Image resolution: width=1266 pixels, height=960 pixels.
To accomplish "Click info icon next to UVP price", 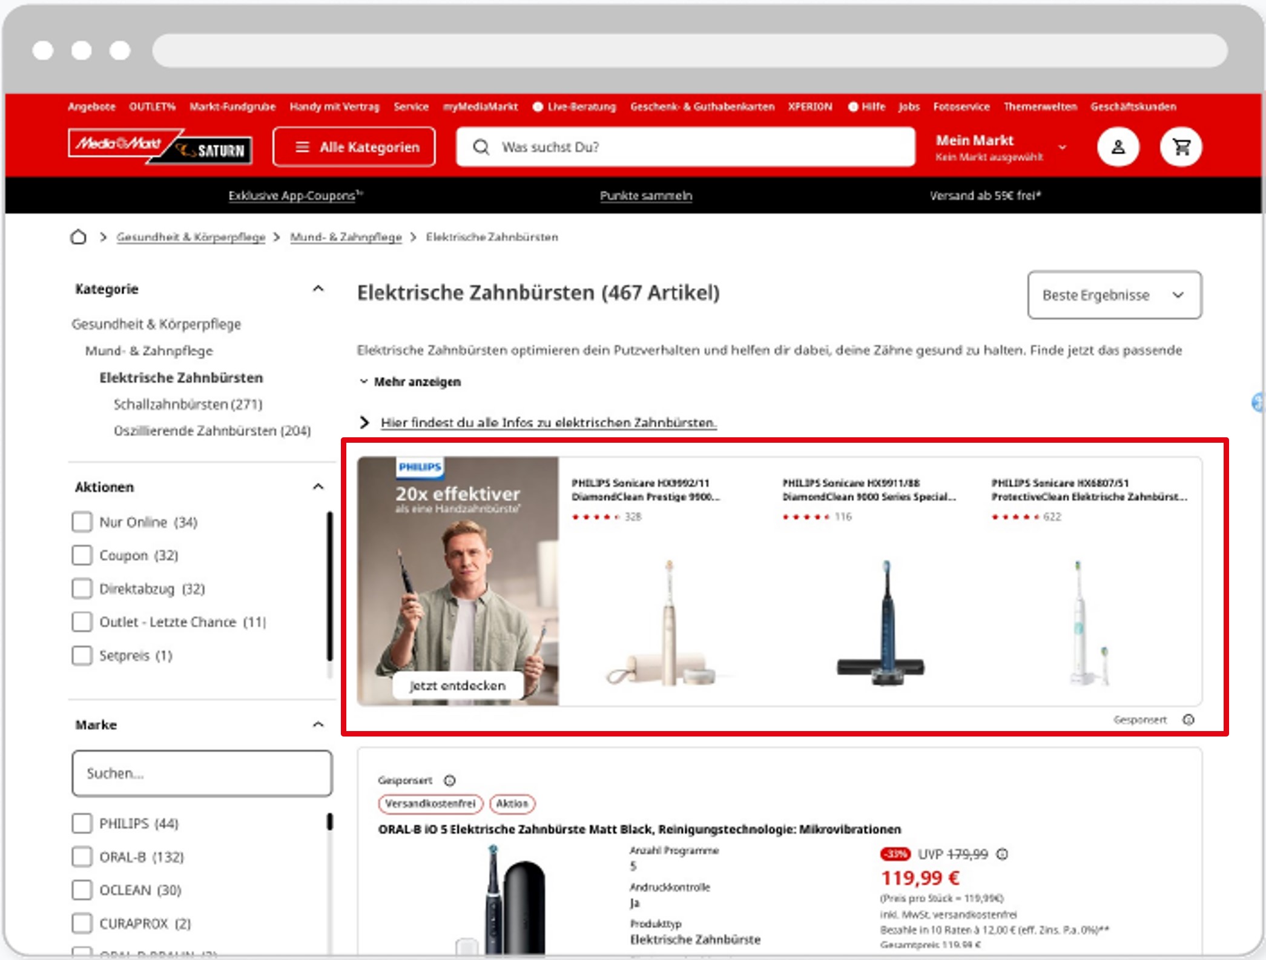I will [1003, 854].
